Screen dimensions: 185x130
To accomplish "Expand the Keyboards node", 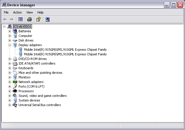I will (x=10, y=68).
